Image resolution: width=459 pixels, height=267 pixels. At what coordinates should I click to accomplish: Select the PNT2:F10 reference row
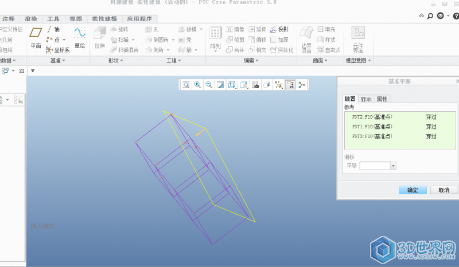(400, 117)
